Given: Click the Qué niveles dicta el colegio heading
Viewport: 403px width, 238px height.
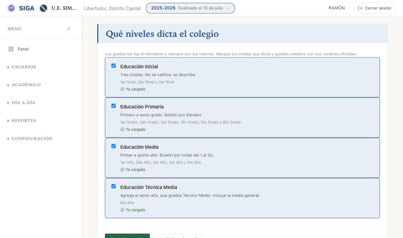Looking at the screenshot, I should [162, 34].
